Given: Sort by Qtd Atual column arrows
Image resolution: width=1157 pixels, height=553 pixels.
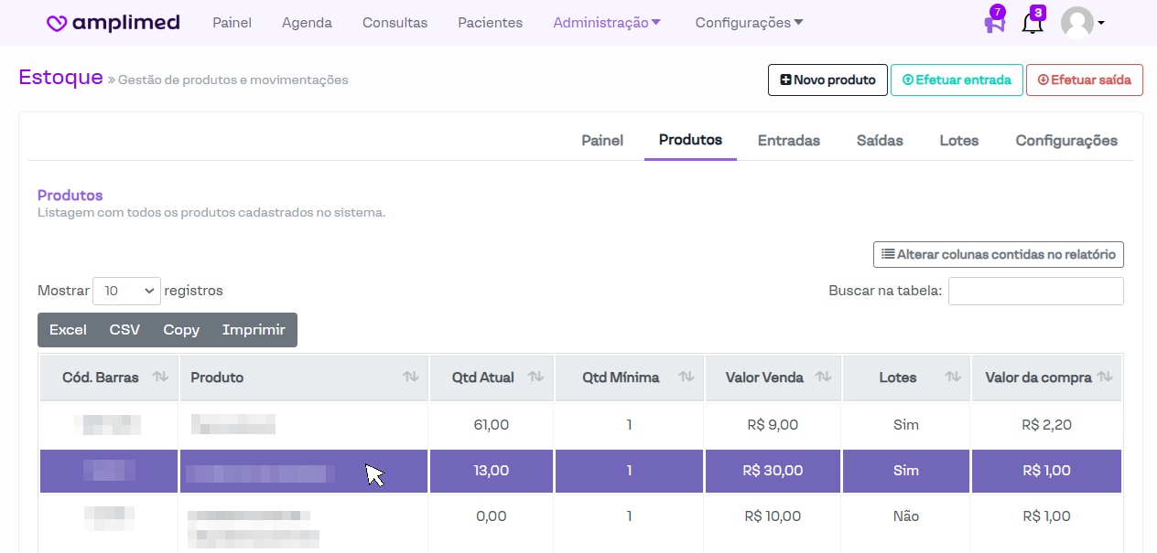Looking at the screenshot, I should point(535,377).
